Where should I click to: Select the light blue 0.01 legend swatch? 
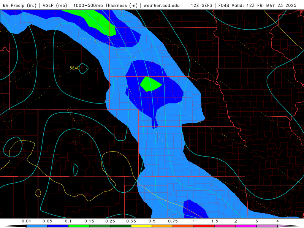coord(37,226)
